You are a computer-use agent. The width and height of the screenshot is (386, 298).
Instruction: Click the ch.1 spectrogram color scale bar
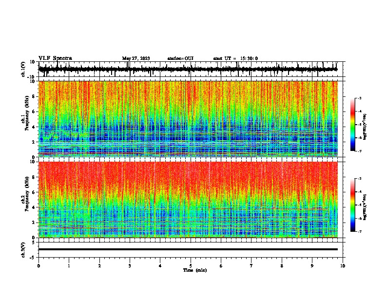click(x=352, y=125)
